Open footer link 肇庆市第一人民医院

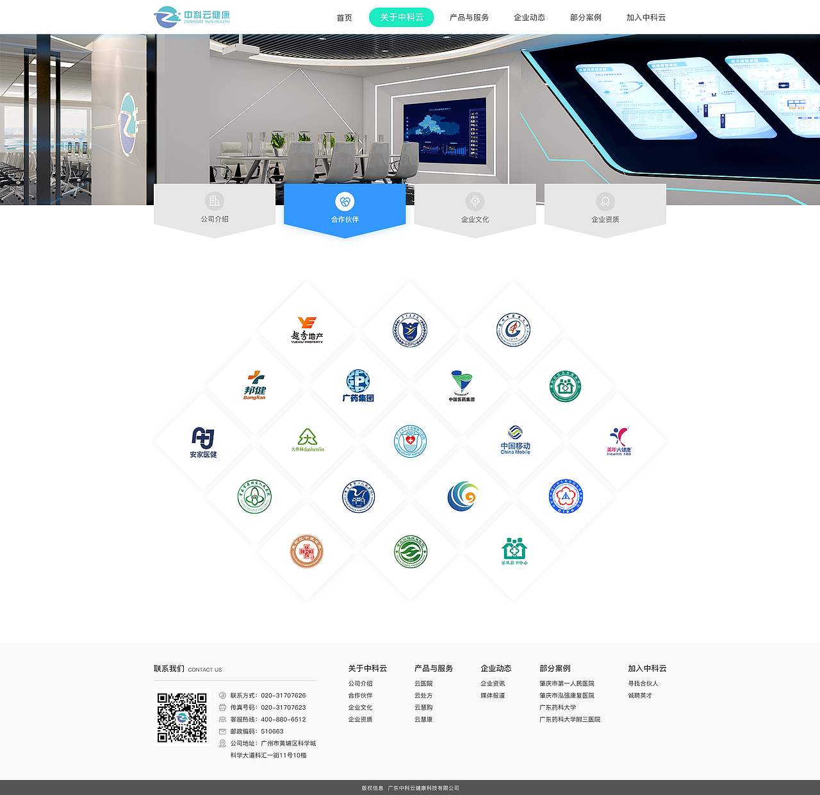(x=567, y=683)
